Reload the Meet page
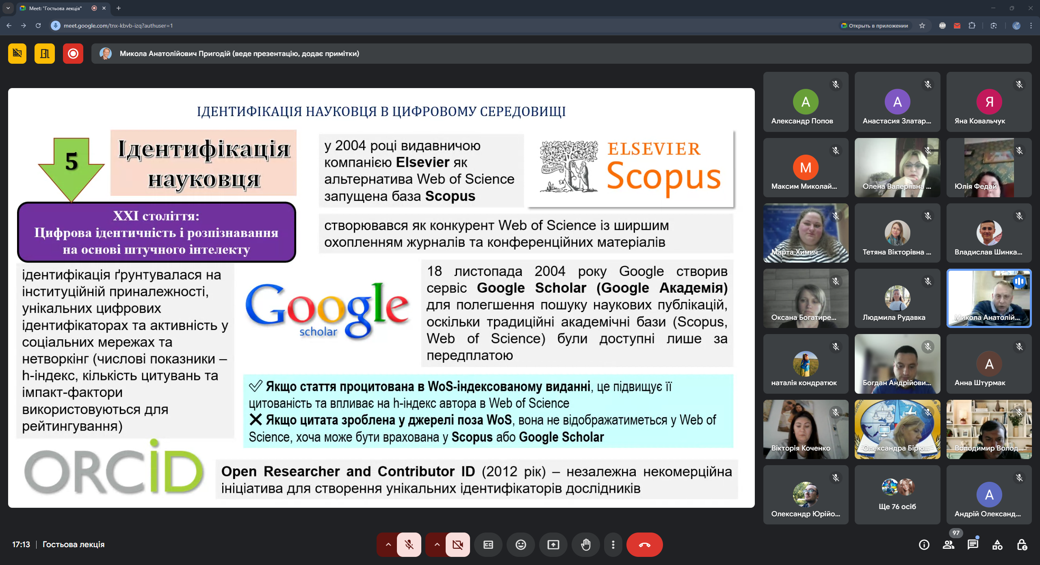 [38, 26]
